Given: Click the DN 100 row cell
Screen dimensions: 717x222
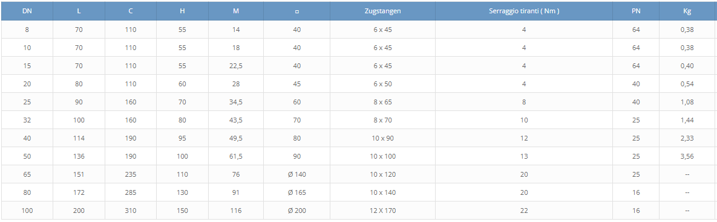Looking at the screenshot, I should [x=27, y=211].
